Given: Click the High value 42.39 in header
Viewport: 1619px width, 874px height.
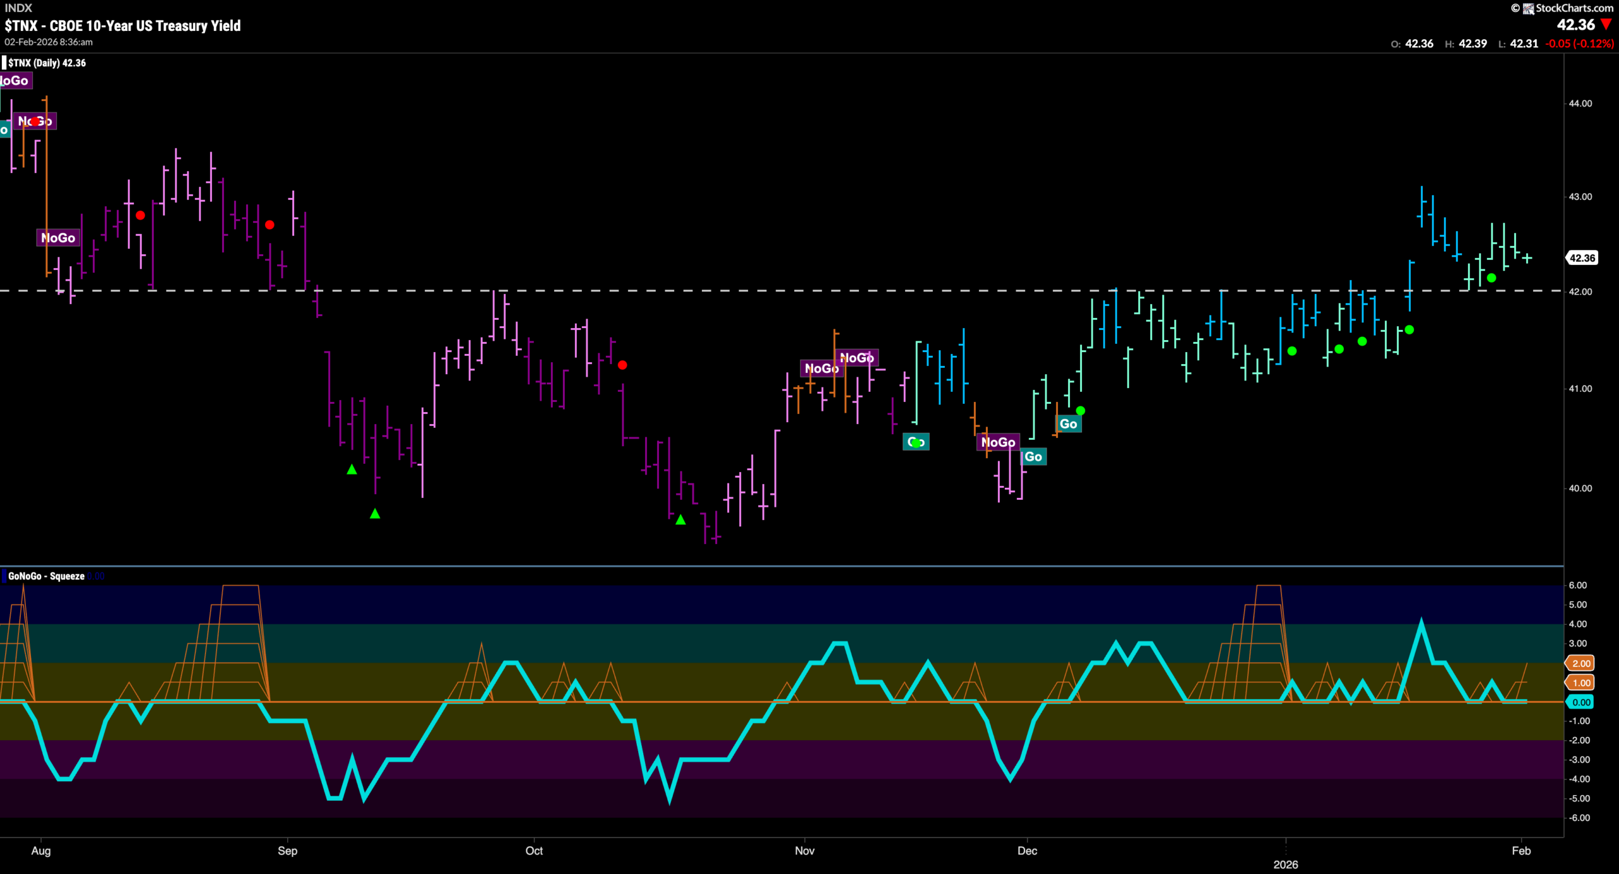Looking at the screenshot, I should coord(1473,44).
